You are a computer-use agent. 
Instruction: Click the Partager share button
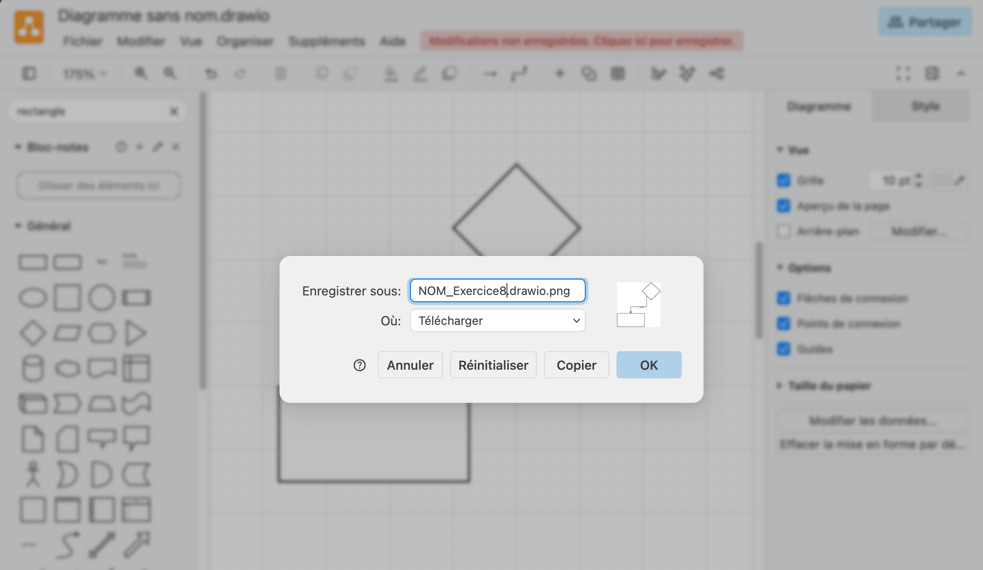point(925,22)
